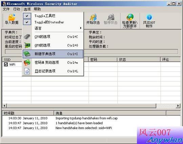Viewport: 183px width, 144px height.
Task: Click the CPU chip icon in menu
Action: click(x=27, y=37)
